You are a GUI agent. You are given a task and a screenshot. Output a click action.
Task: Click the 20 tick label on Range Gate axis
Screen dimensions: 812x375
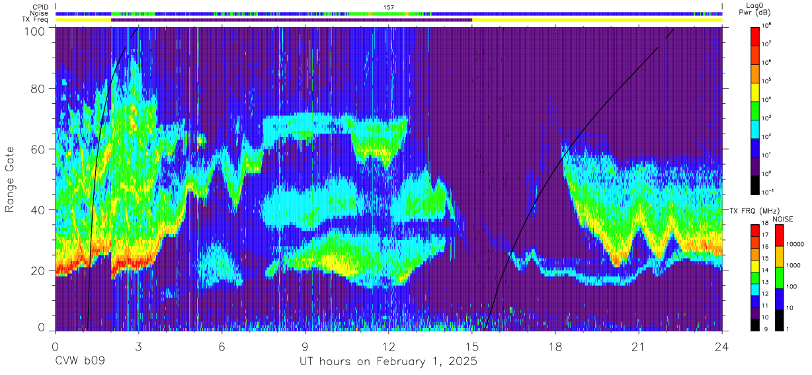point(38,271)
